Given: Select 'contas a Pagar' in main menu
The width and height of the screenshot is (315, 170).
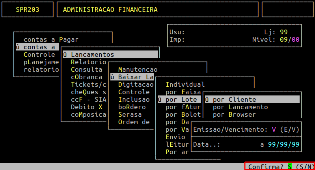Looking at the screenshot, I should (x=51, y=39).
